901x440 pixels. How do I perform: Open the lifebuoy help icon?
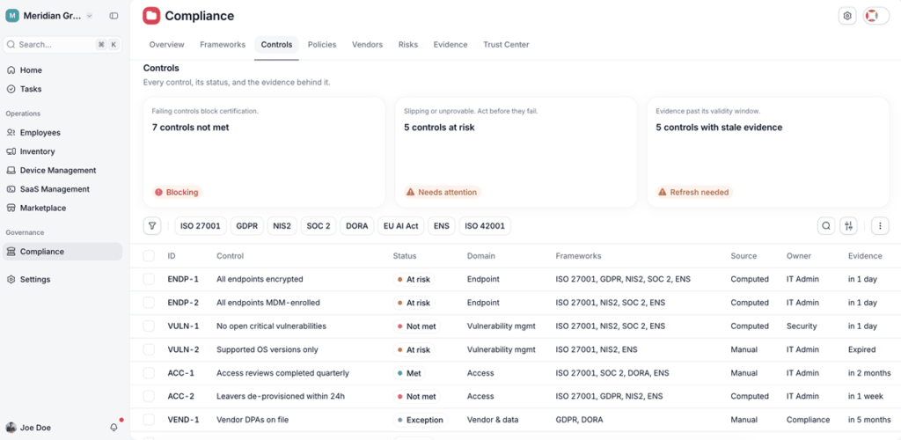[x=872, y=16]
